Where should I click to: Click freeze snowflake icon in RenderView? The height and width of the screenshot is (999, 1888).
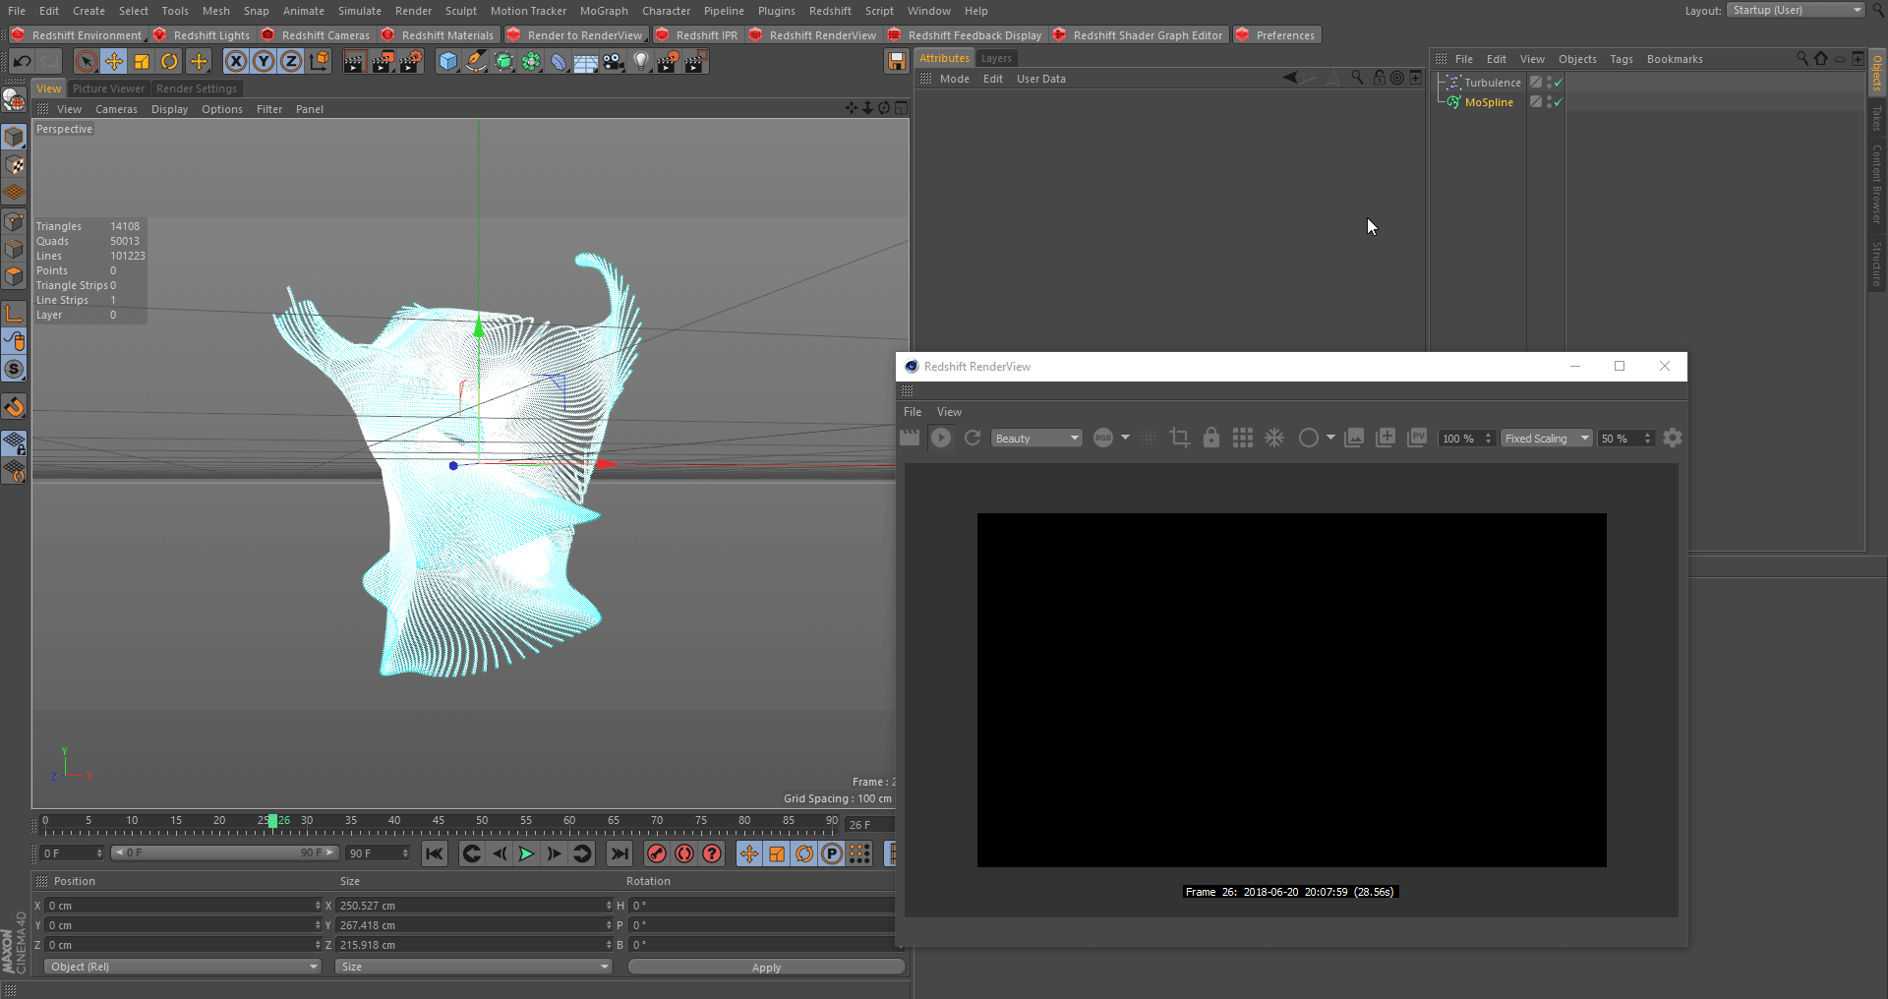click(x=1274, y=438)
